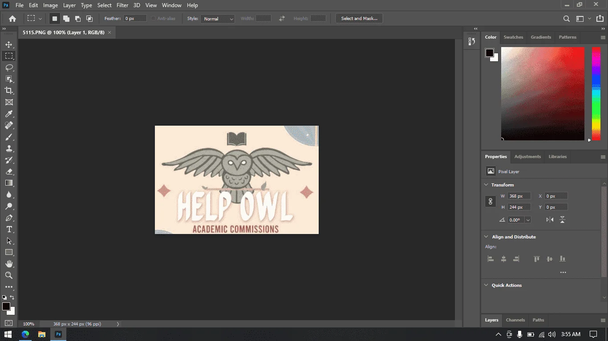Click the hue spectrum slider

coord(596,93)
